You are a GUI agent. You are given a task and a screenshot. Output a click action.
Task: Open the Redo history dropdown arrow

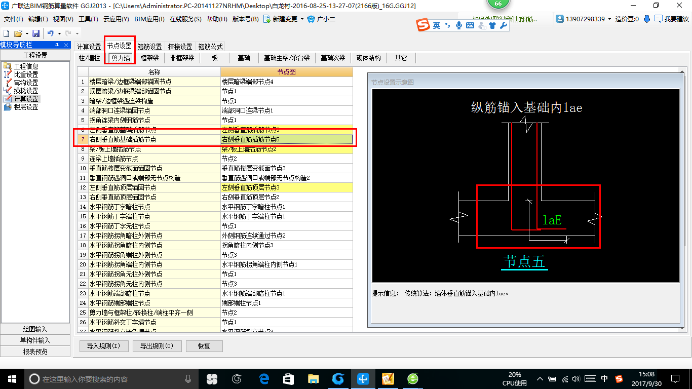[77, 33]
